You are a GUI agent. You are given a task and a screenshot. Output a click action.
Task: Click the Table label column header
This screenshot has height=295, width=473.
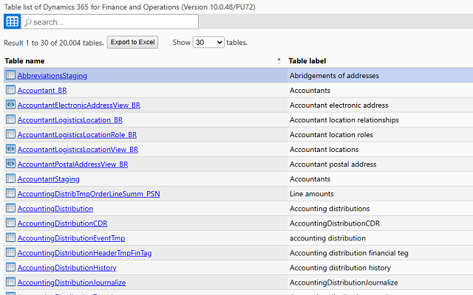point(307,61)
